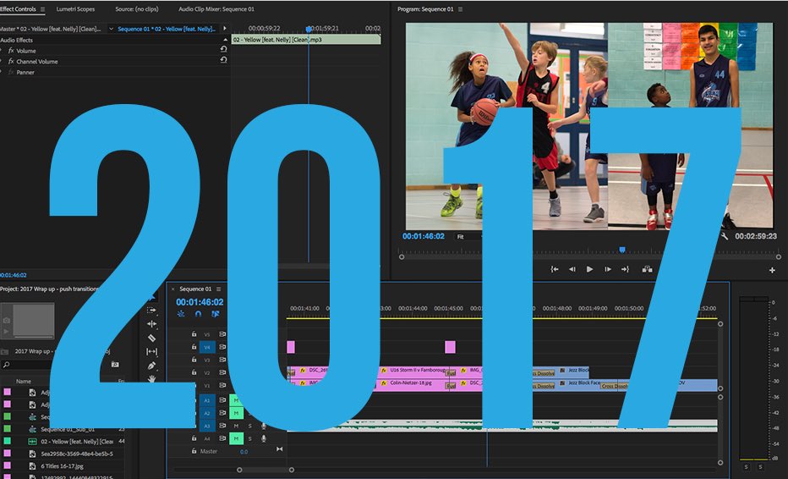
Task: Open Audio Clip Mixer: Sequence 01 tab
Action: pos(216,9)
